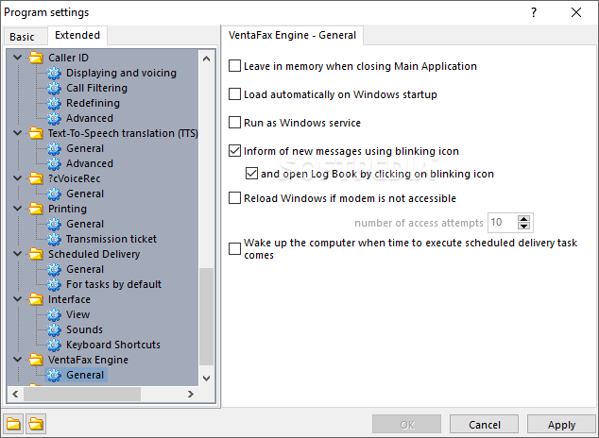Image resolution: width=599 pixels, height=438 pixels.
Task: Select the Keyboard Shortcuts item
Action: click(x=113, y=345)
